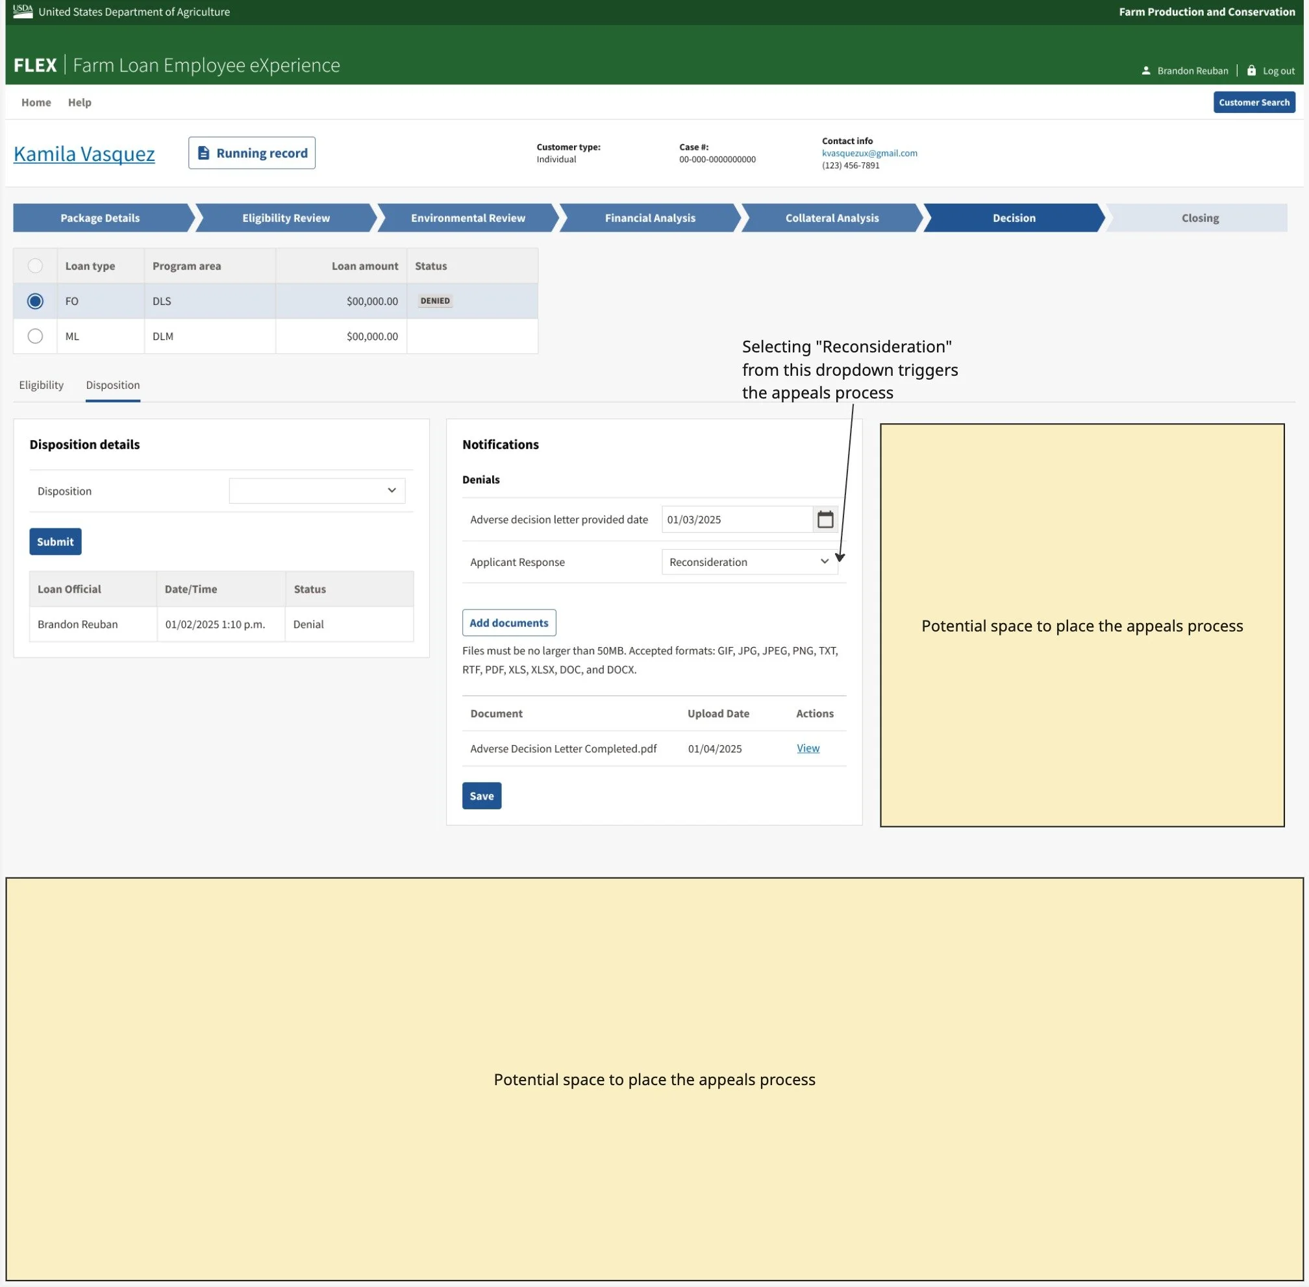Viewport: 1309px width, 1287px height.
Task: Toggle the header row radio button
Action: click(x=35, y=265)
